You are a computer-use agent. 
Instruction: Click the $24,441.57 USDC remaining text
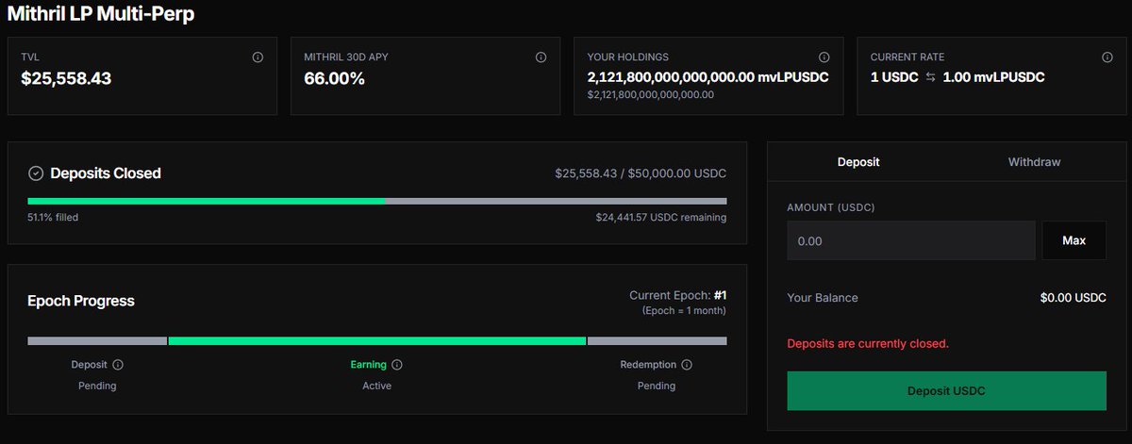(660, 218)
